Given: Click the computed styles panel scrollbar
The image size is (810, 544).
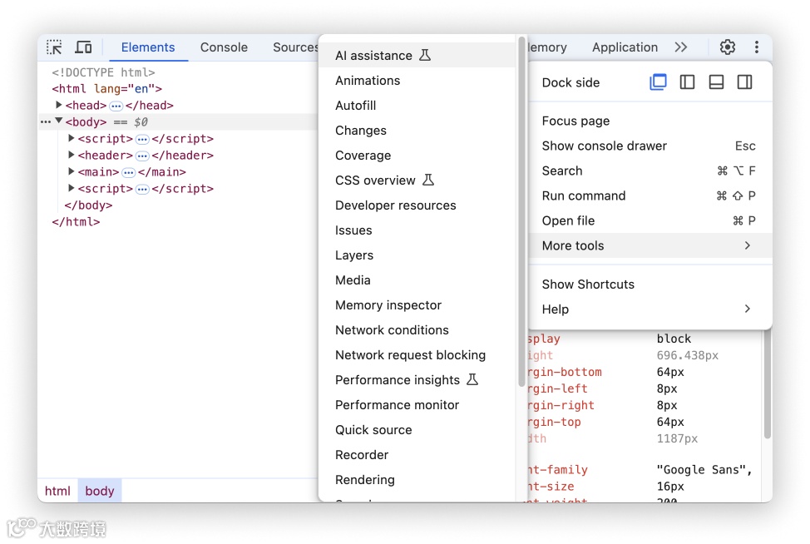Looking at the screenshot, I should point(768,385).
